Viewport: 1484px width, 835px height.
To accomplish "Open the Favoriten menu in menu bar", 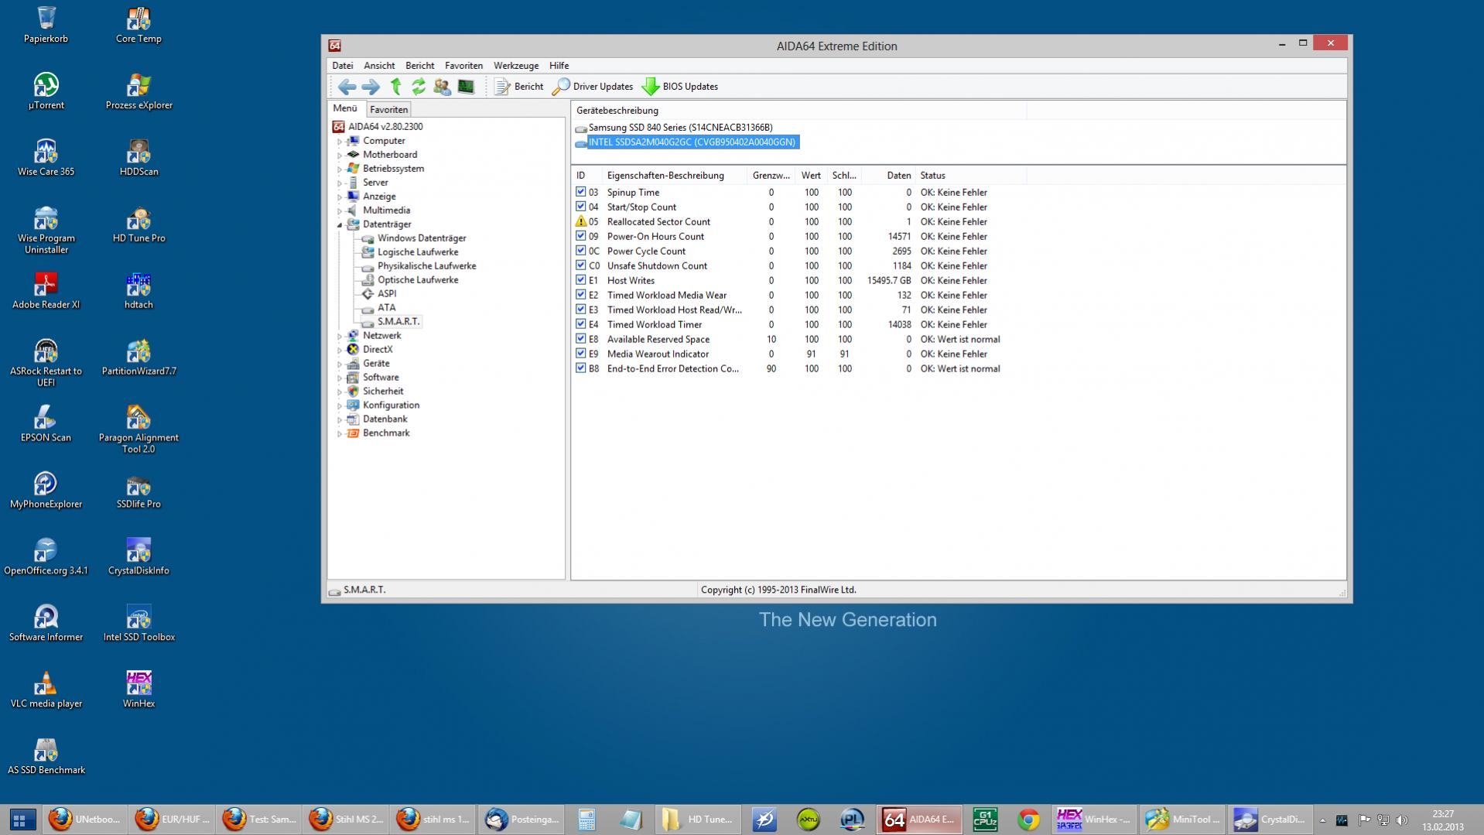I will coord(463,66).
